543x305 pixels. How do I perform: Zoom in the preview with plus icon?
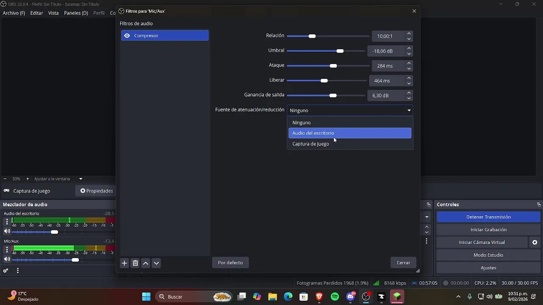(28, 179)
